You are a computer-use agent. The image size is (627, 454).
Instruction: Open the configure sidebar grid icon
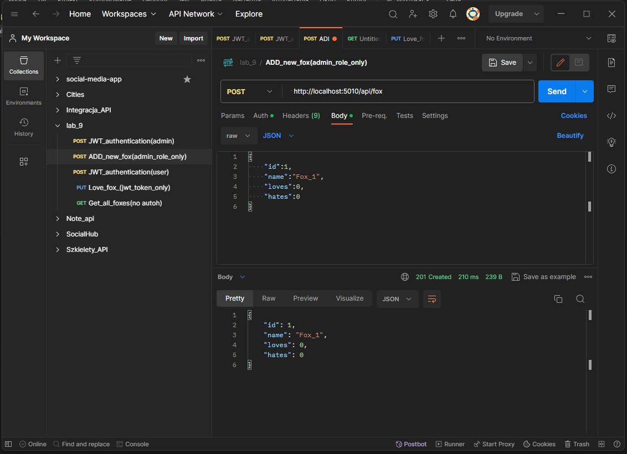(x=24, y=162)
